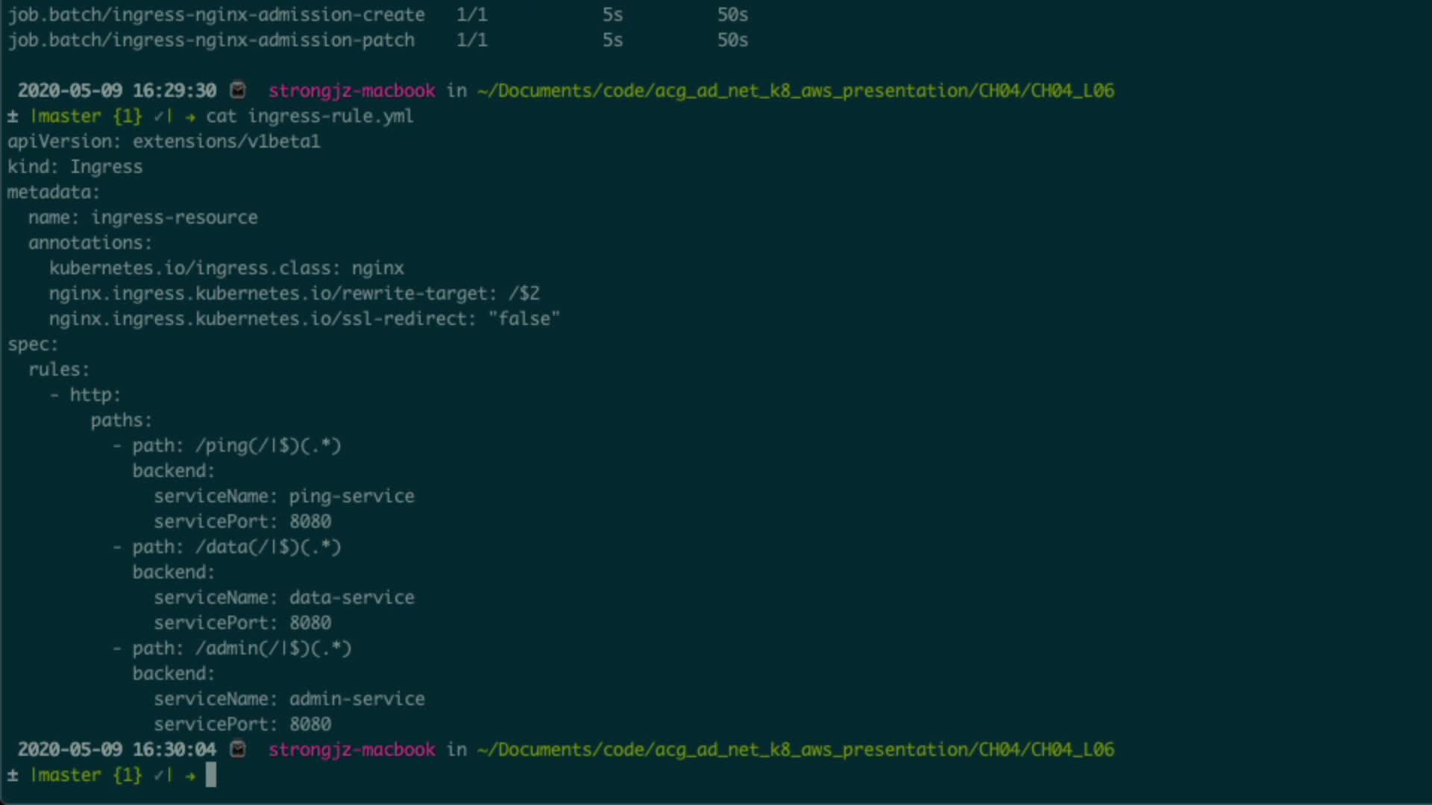This screenshot has width=1432, height=805.
Task: Click the terminal cursor block
Action: click(x=211, y=775)
